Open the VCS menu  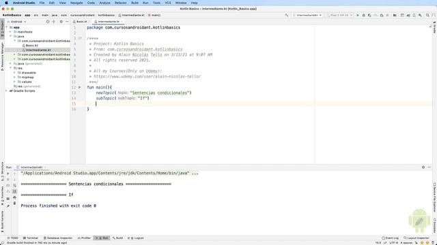click(168, 3)
